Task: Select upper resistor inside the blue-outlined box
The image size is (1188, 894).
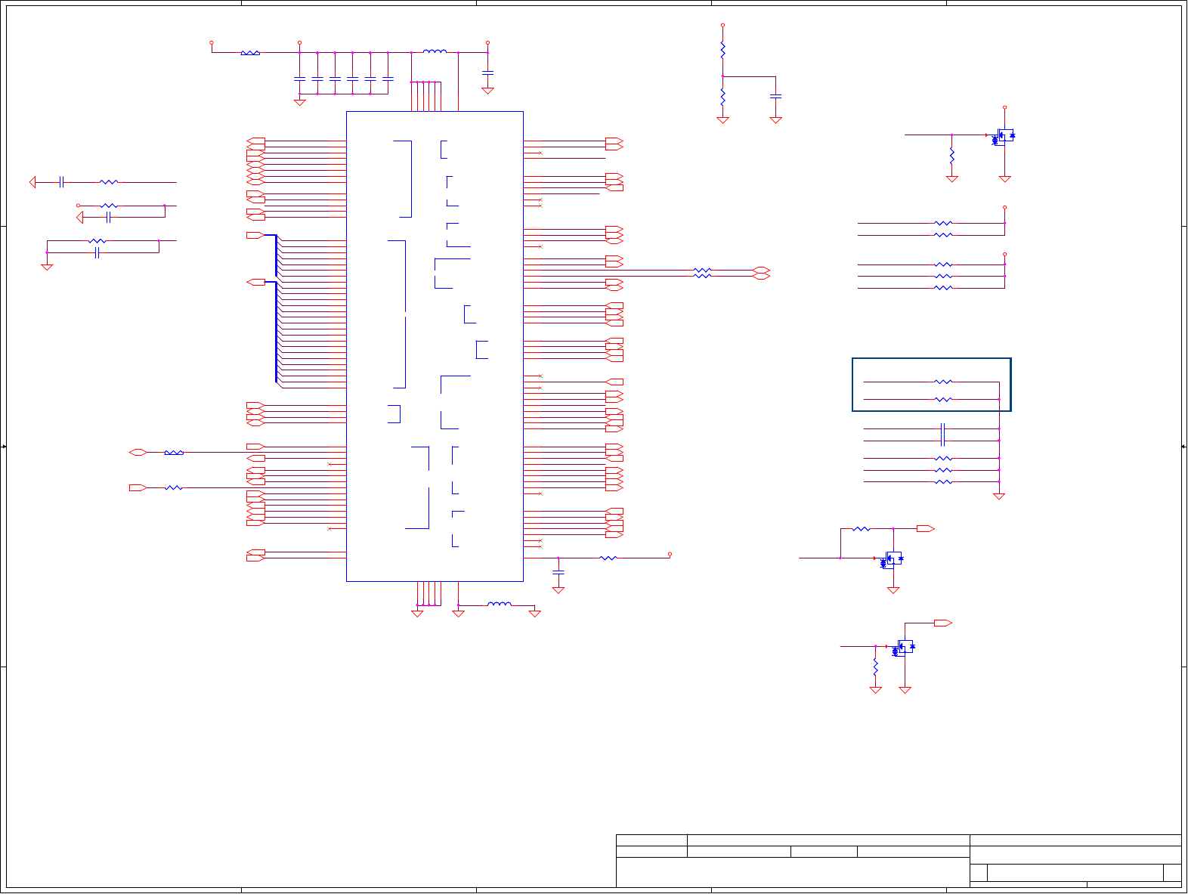Action: coord(943,382)
